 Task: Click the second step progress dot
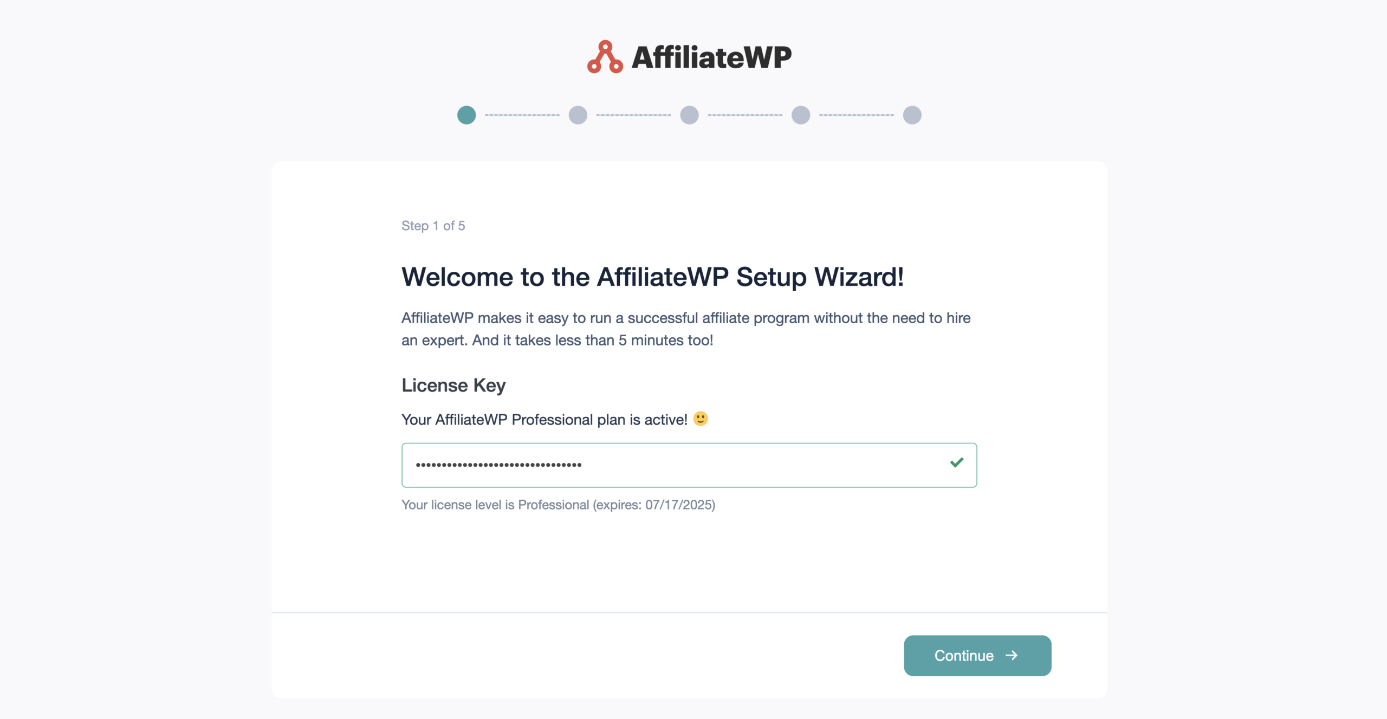point(578,115)
